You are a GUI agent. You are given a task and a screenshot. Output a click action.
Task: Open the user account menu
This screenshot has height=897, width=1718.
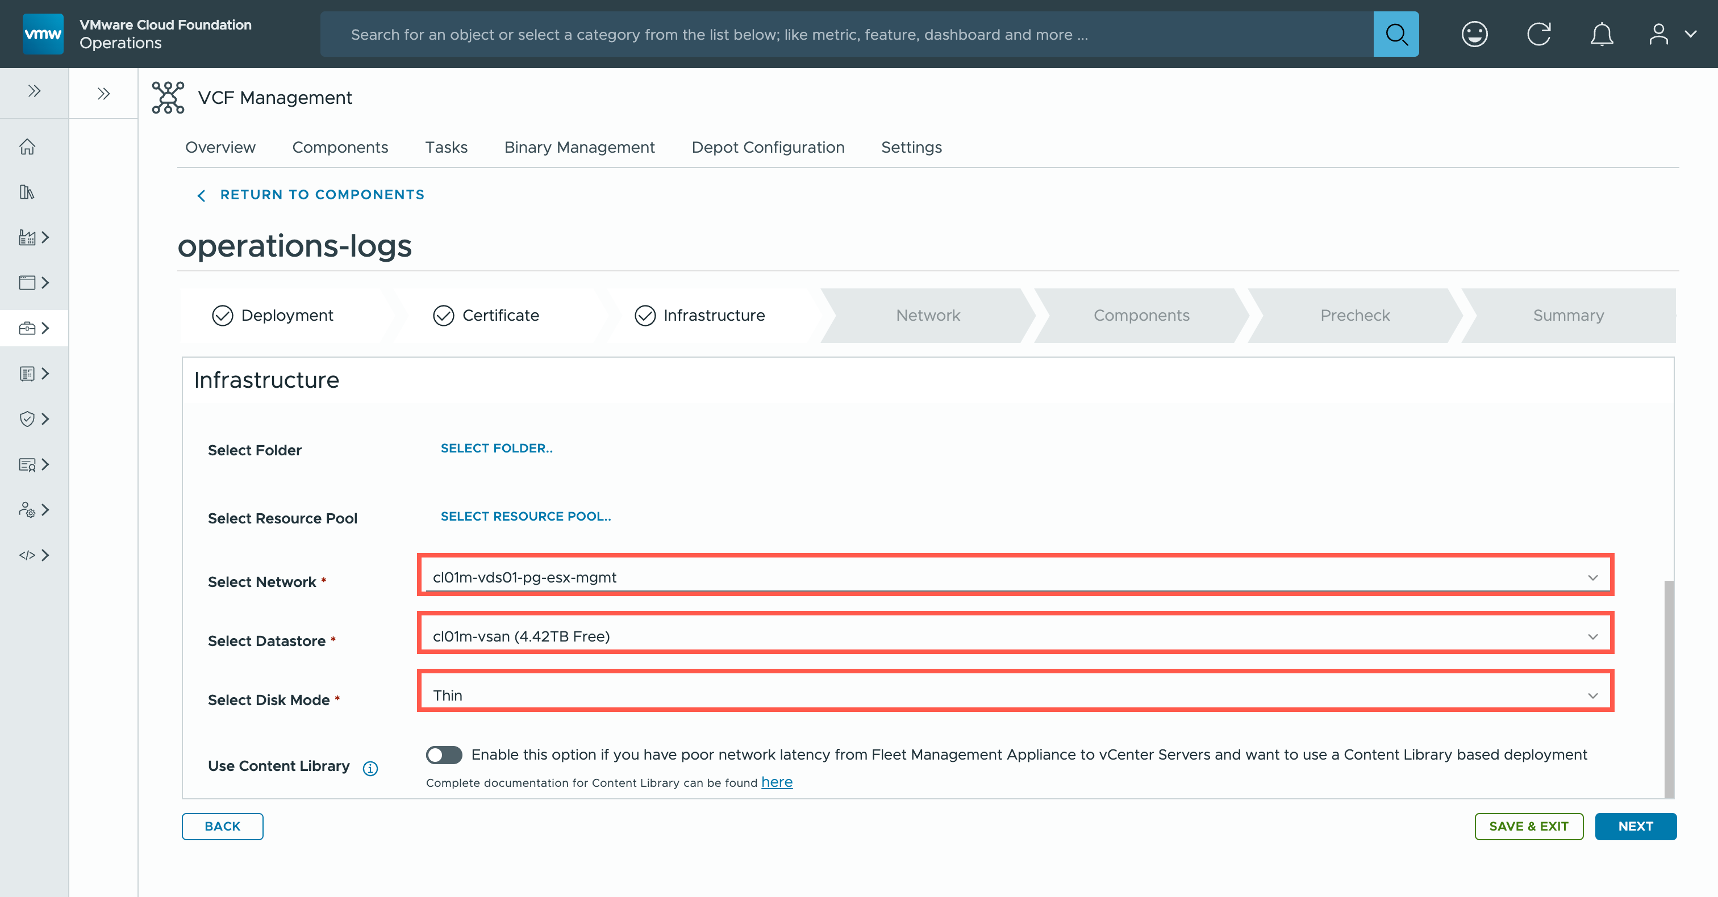1670,34
